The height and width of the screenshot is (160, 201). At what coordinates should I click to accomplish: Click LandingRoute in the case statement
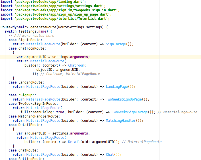point(30,82)
